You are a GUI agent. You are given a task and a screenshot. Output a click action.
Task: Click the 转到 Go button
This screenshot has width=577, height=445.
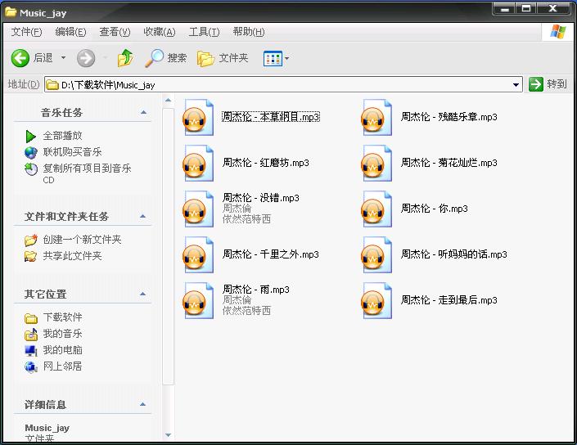pos(548,84)
